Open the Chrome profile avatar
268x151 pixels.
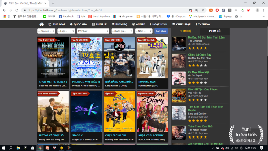257,10
